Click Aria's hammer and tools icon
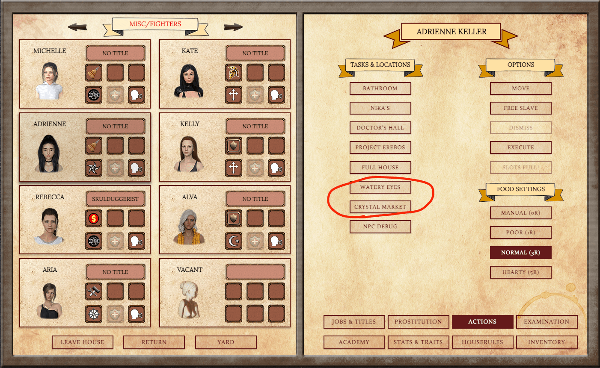The width and height of the screenshot is (600, 368). coord(94,291)
